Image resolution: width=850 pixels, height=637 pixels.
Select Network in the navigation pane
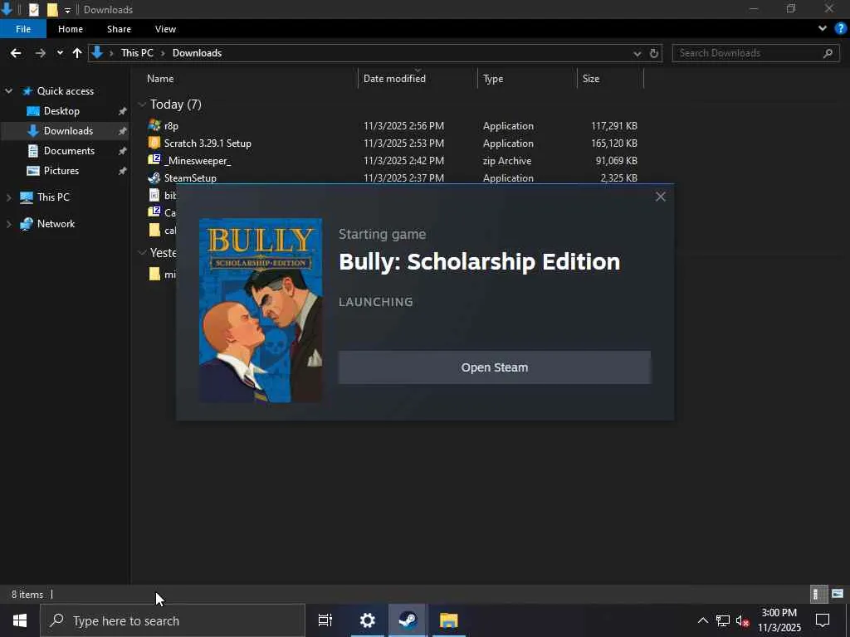click(x=56, y=224)
